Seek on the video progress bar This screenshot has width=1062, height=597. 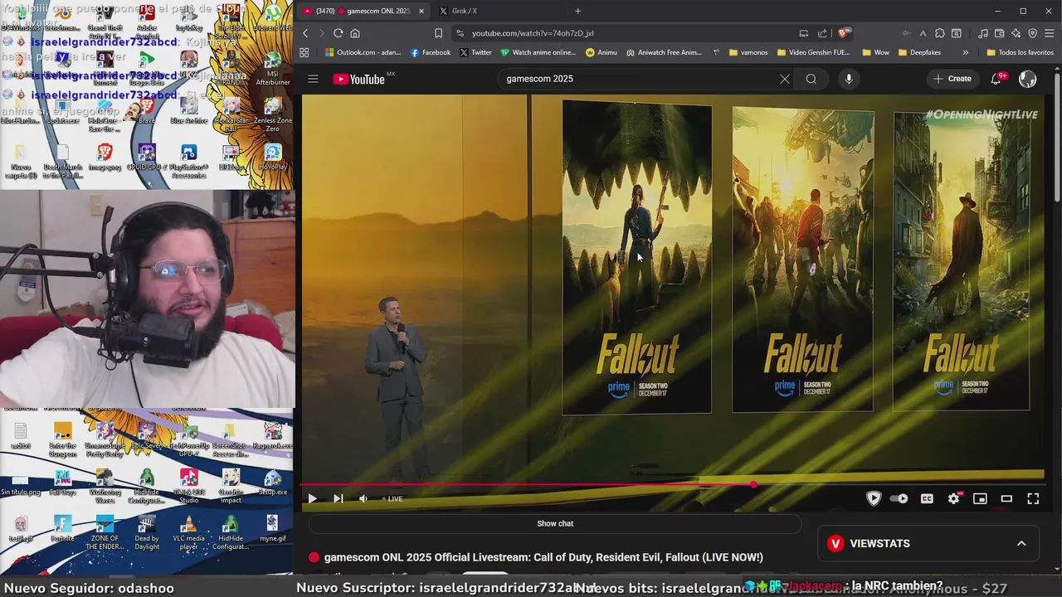click(x=672, y=484)
